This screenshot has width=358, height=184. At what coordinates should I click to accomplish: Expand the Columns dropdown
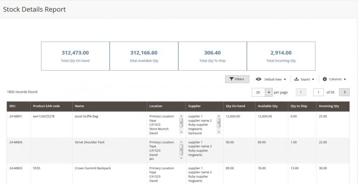334,79
